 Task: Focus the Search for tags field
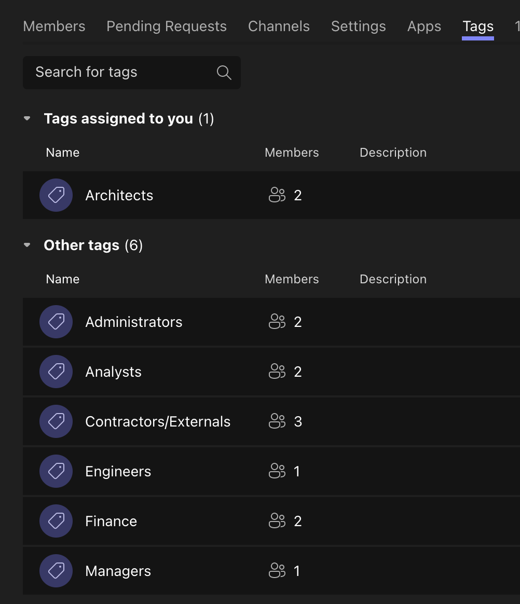point(119,73)
